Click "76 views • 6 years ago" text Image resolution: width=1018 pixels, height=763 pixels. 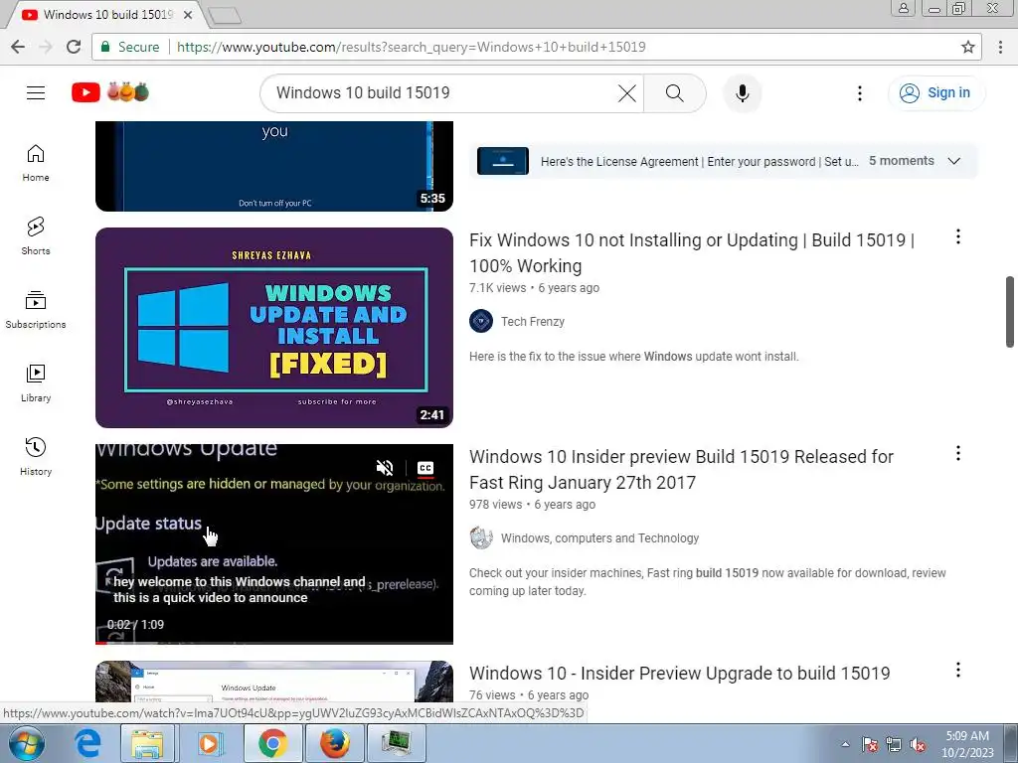point(529,694)
